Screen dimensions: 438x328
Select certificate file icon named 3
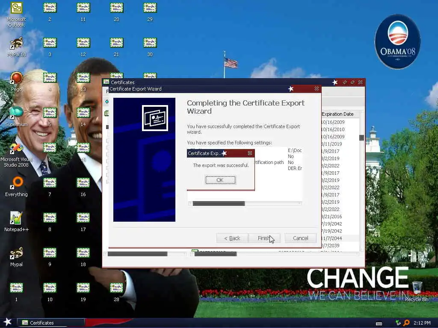click(50, 47)
